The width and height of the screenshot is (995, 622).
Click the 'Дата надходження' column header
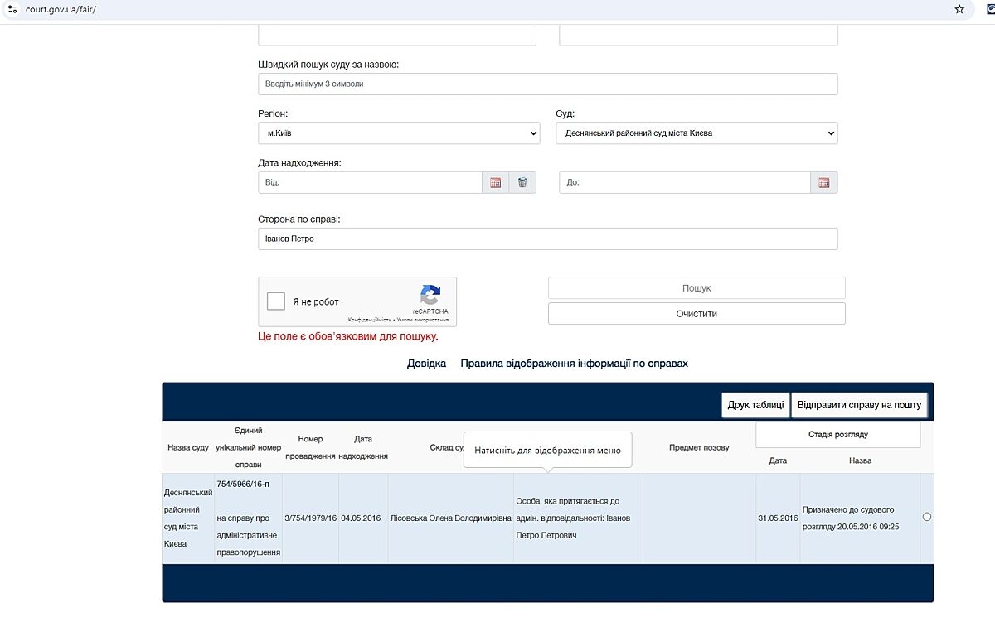click(363, 447)
